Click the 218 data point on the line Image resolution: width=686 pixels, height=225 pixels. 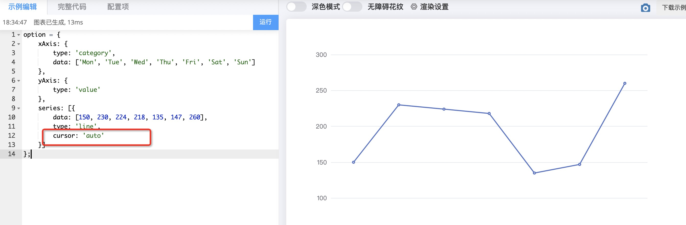[489, 114]
